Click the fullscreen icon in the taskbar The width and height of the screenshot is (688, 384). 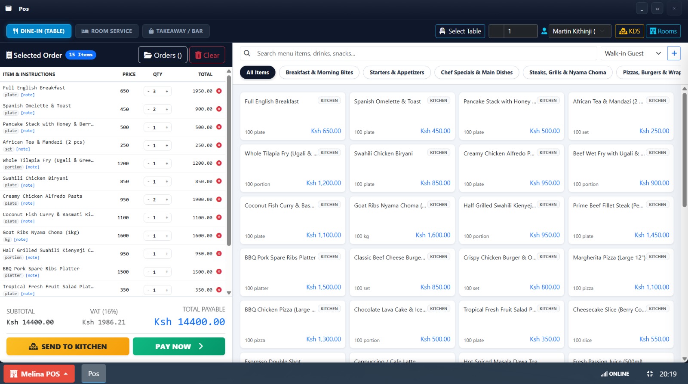[x=650, y=374]
